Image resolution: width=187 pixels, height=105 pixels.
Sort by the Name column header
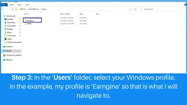coord(27,14)
